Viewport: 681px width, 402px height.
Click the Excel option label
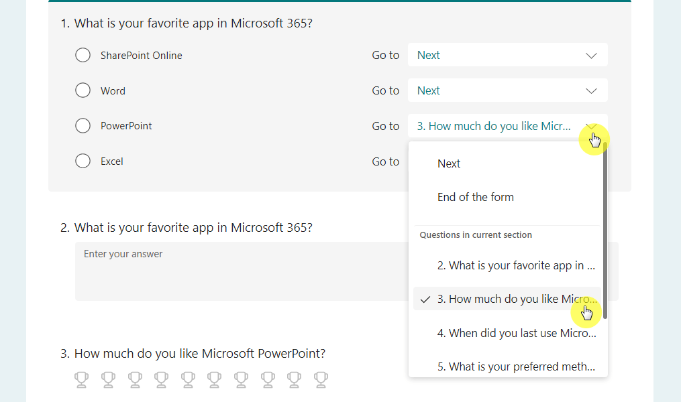111,161
